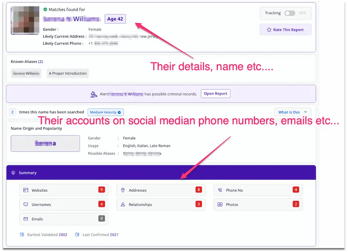Click Rate This Report
The width and height of the screenshot is (348, 252).
285,29
